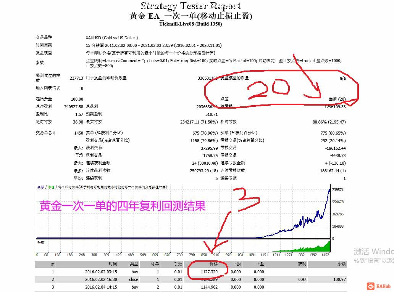This screenshot has width=394, height=292.
Task: Click the 价格 column header
Action: 213,264
